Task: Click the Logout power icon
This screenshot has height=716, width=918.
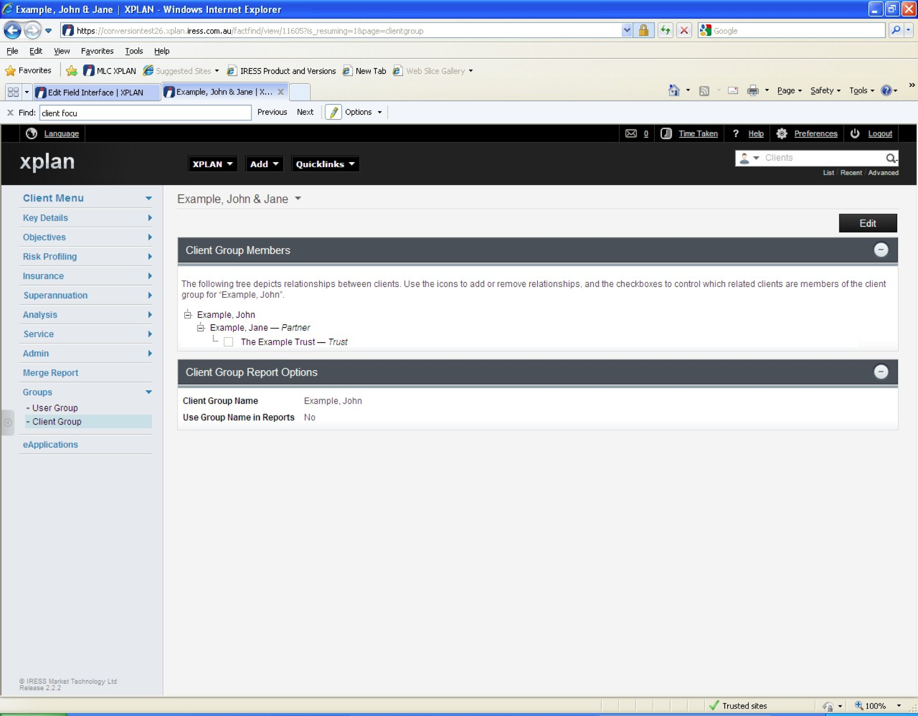Action: pyautogui.click(x=855, y=134)
